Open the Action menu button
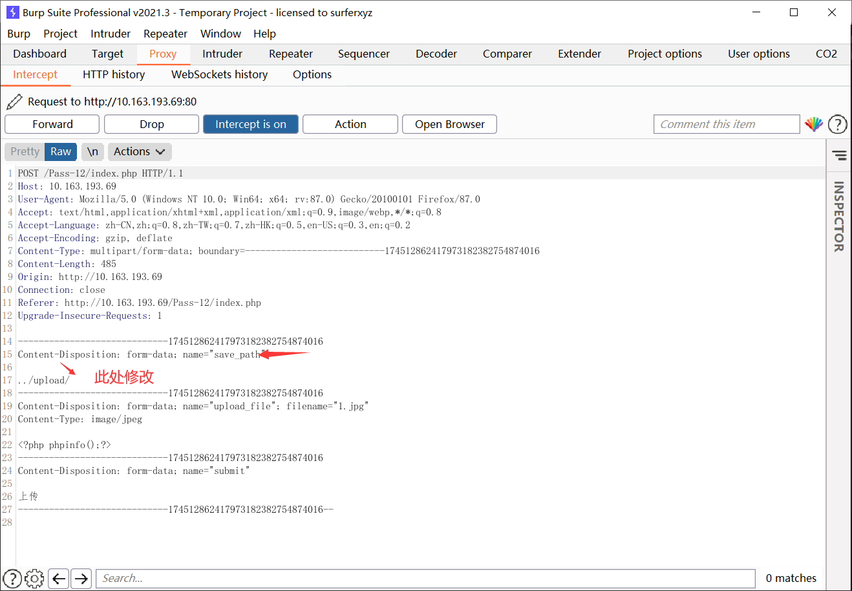This screenshot has height=591, width=852. point(350,124)
